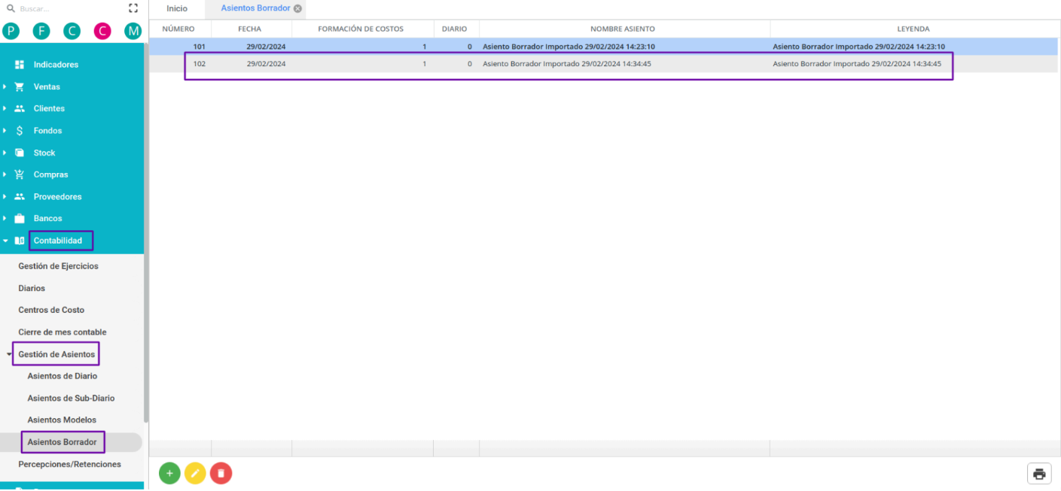
Task: Expand the Bancos menu arrow
Action: (5, 218)
